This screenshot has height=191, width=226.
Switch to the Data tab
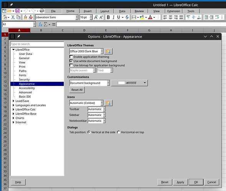122,11
